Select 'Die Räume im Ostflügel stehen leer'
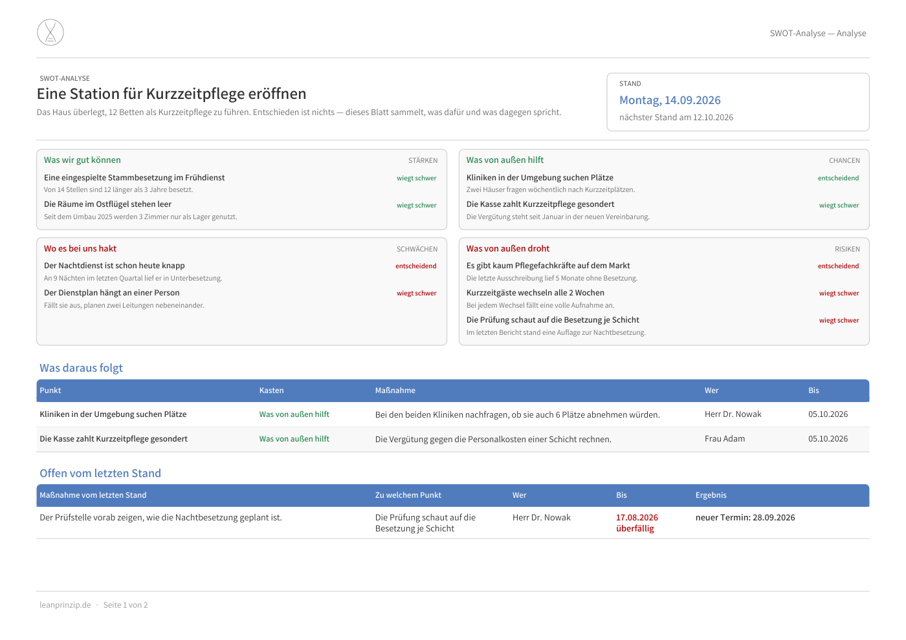Screen dimensions: 906x640 (x=107, y=204)
